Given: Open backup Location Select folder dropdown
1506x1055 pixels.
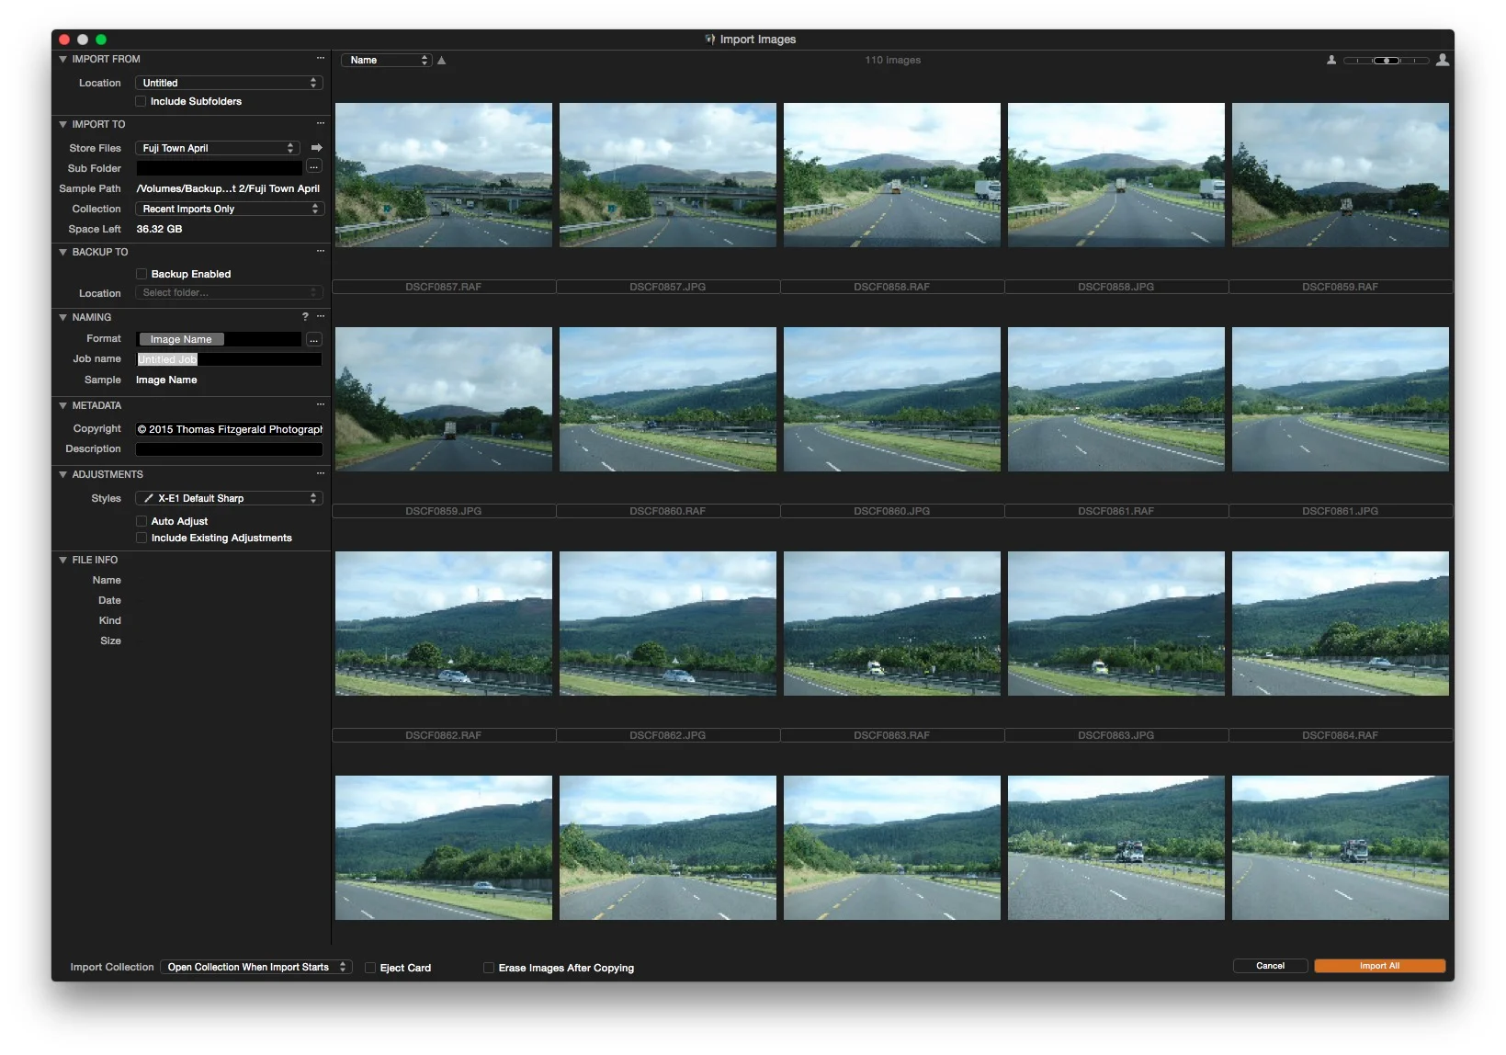Looking at the screenshot, I should [x=230, y=293].
